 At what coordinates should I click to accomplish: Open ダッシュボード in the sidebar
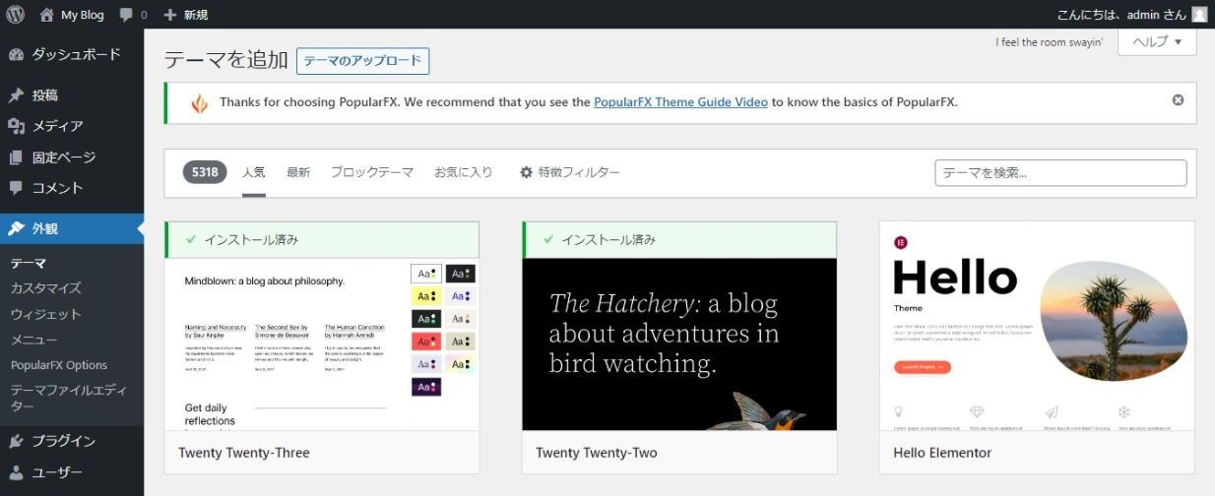pos(76,54)
